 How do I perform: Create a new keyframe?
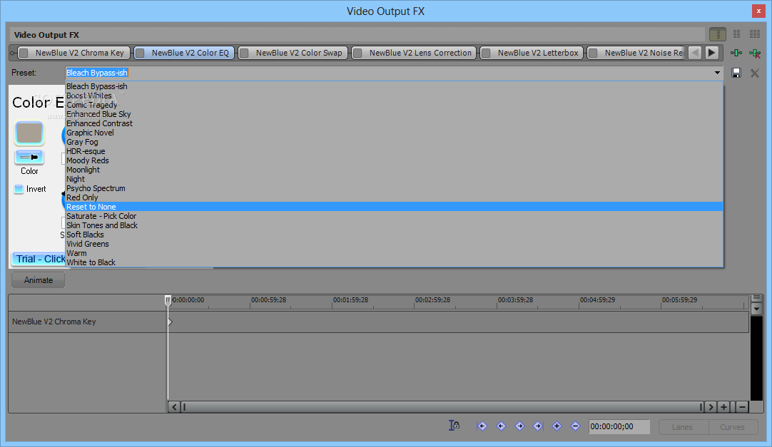coord(557,426)
